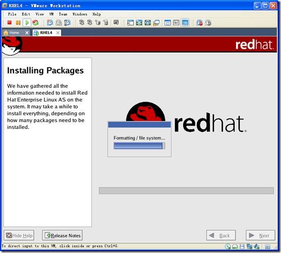281x253 pixels.
Task: Open the File menu
Action: tap(12, 14)
